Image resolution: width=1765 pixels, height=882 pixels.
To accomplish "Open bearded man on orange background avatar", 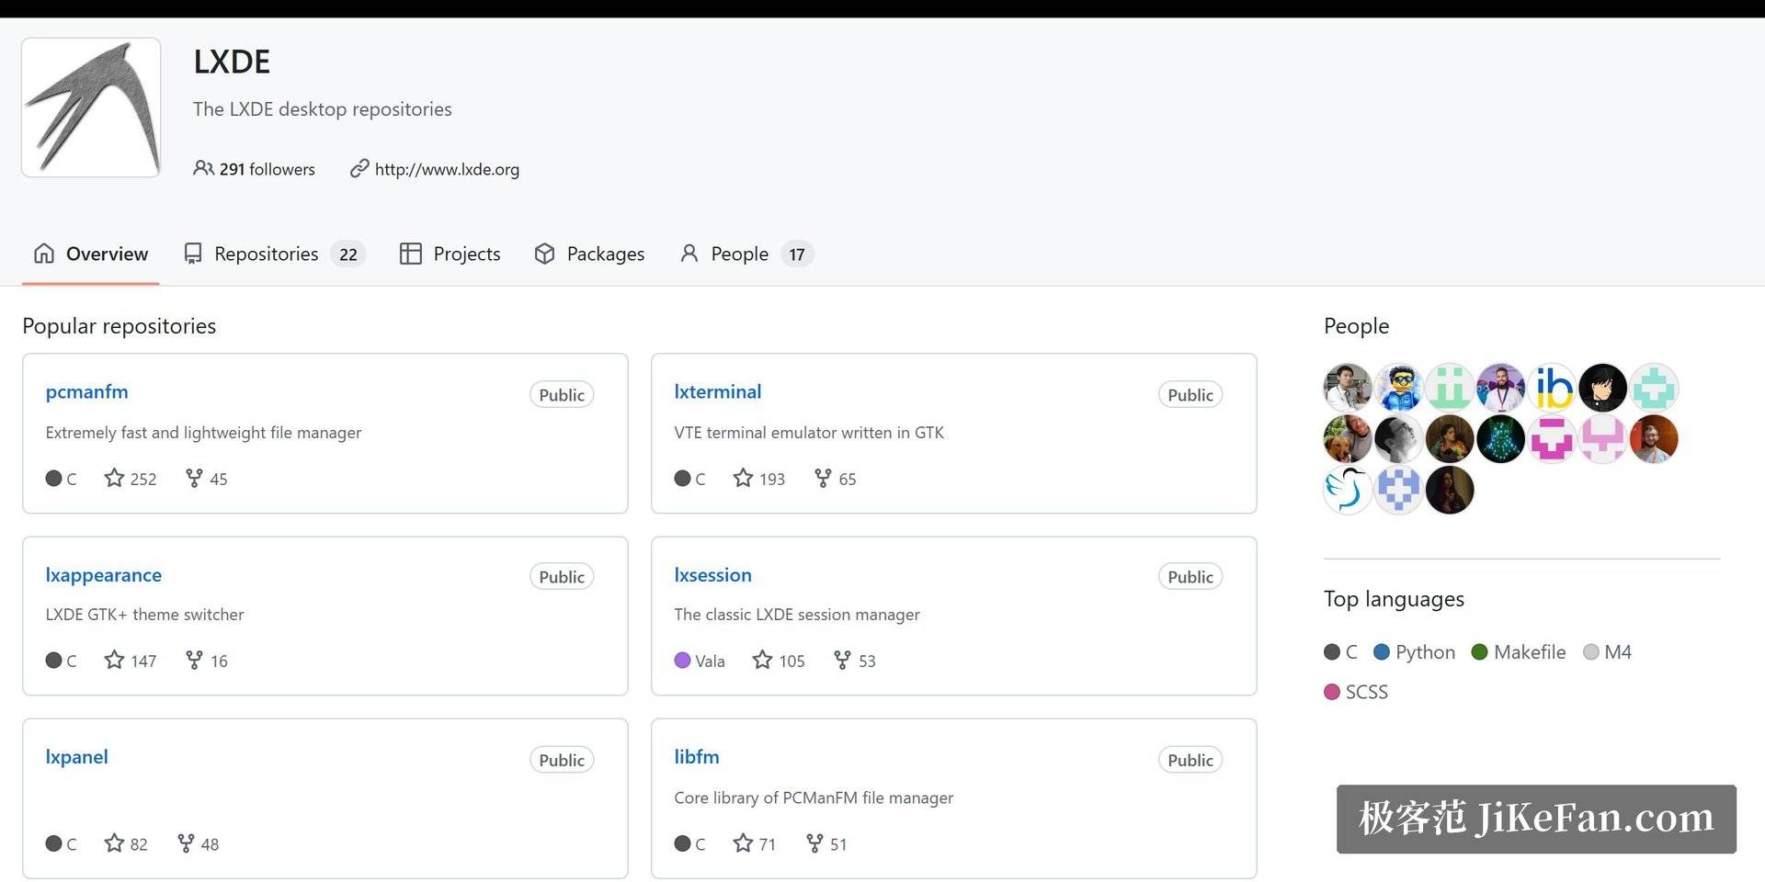I will 1654,439.
